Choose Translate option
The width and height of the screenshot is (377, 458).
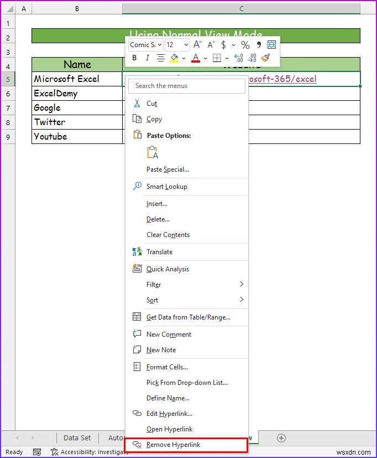click(x=187, y=252)
